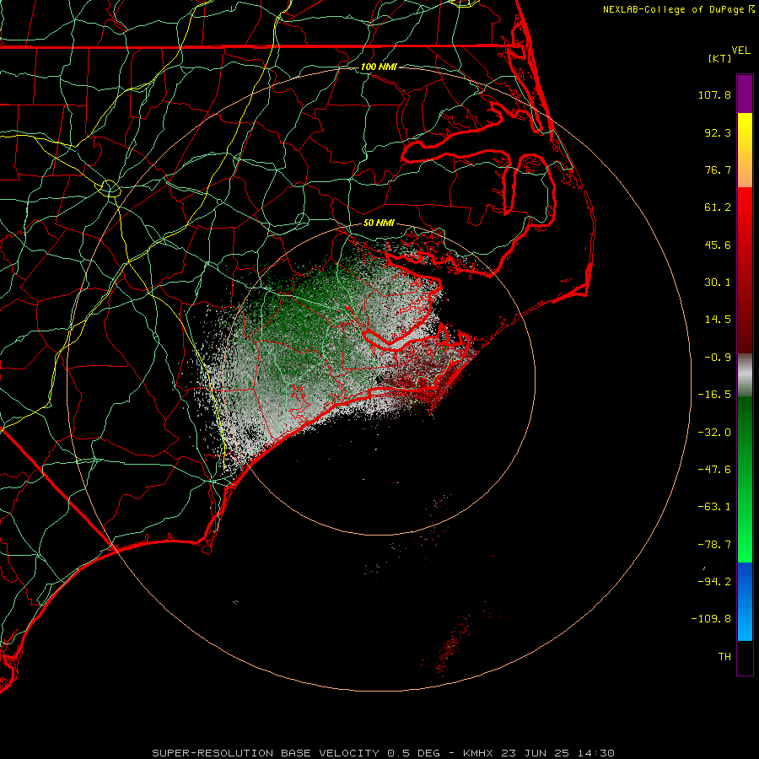Click the -16.5 value on velocity scale
Image resolution: width=759 pixels, height=759 pixels.
pos(714,395)
